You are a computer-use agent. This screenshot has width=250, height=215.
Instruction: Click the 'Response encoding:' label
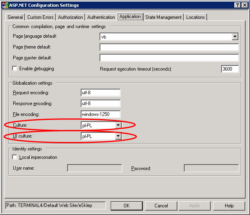click(x=33, y=103)
